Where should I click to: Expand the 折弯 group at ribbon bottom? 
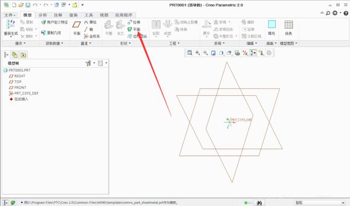coord(219,44)
